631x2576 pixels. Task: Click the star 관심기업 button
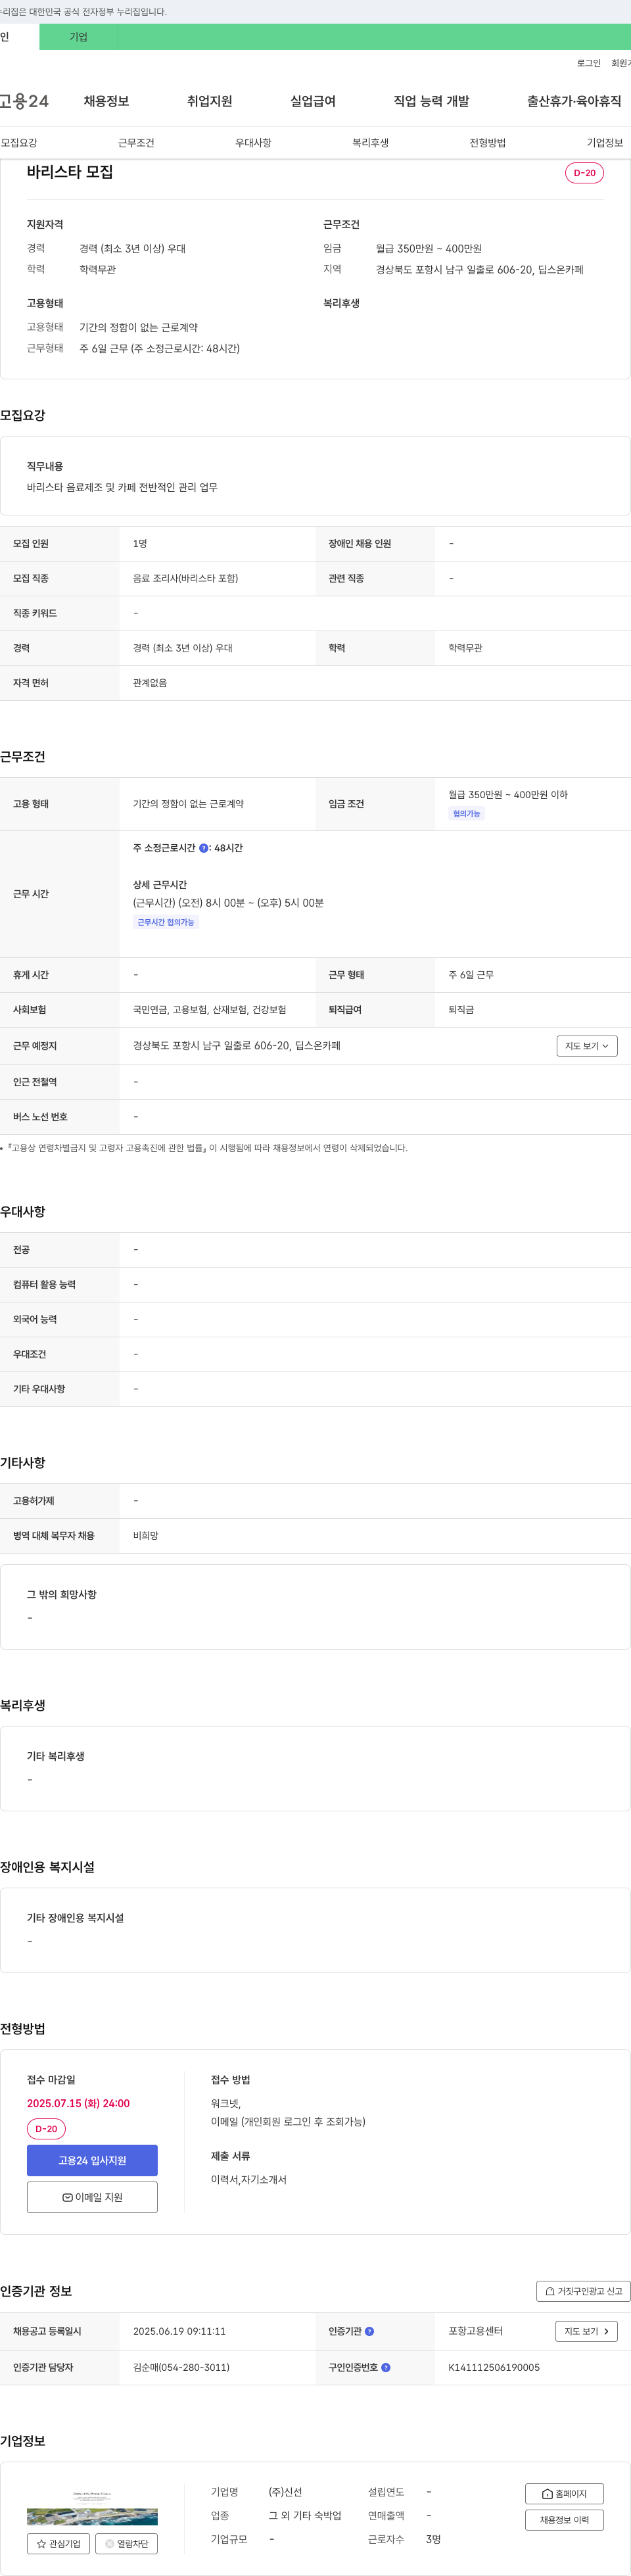[58, 2543]
